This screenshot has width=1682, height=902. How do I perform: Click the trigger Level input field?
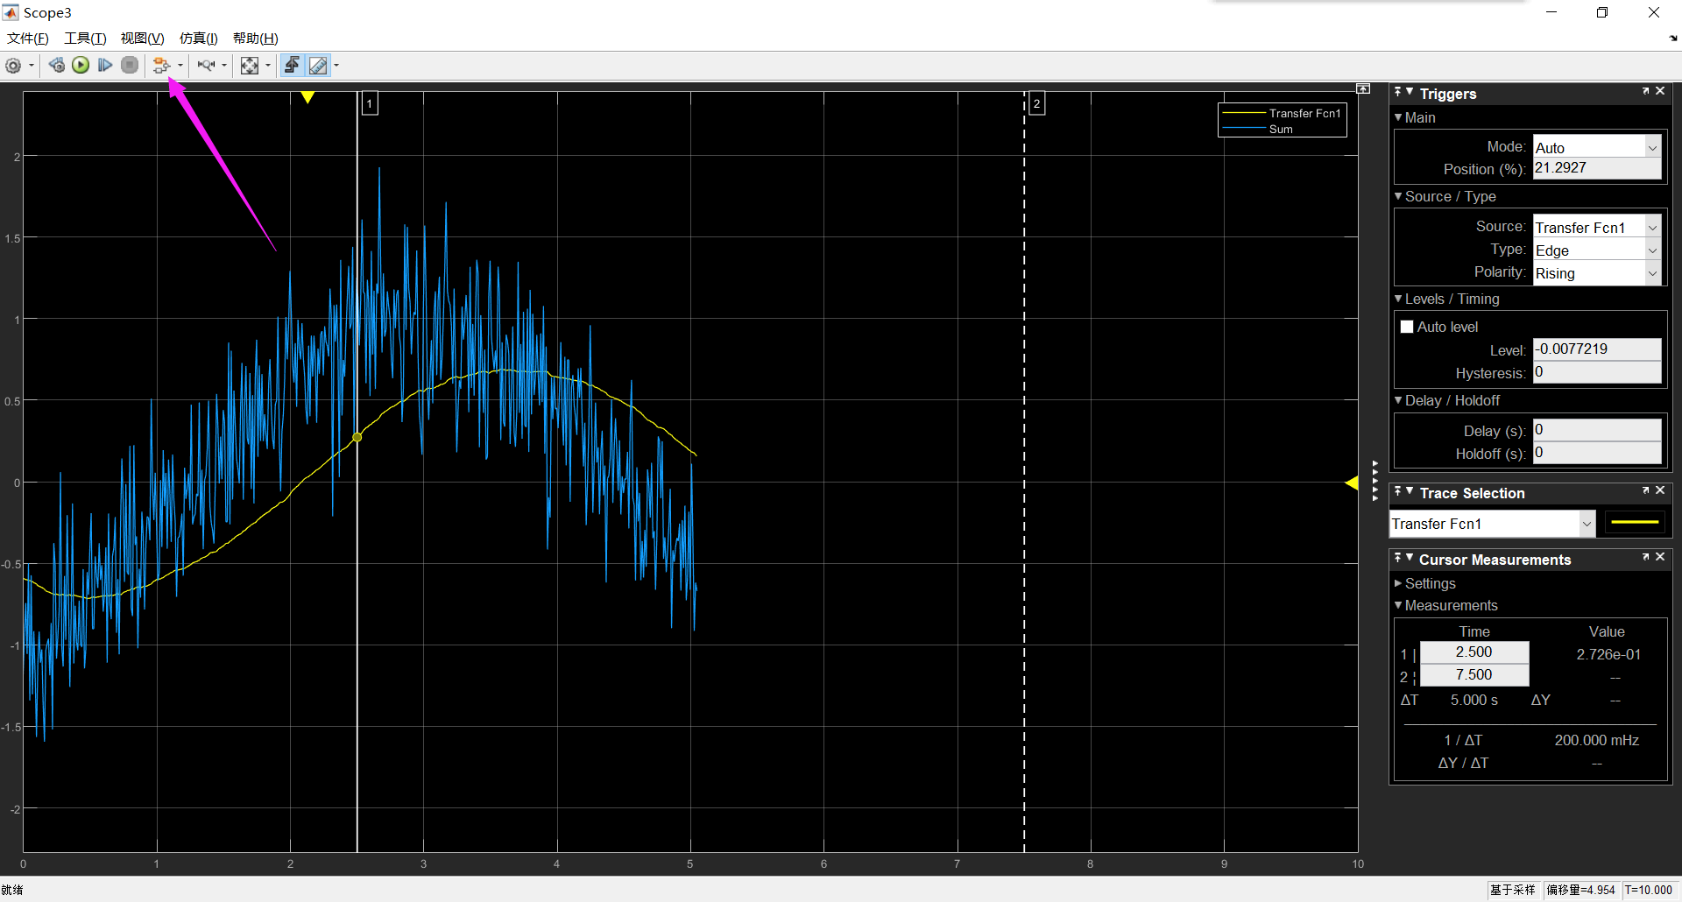tap(1597, 349)
